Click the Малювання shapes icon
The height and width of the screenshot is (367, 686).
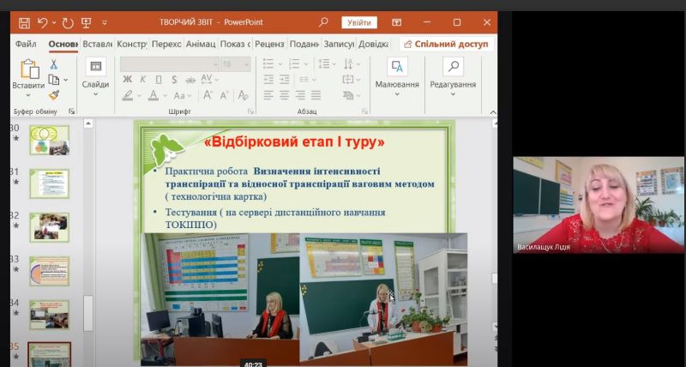397,67
